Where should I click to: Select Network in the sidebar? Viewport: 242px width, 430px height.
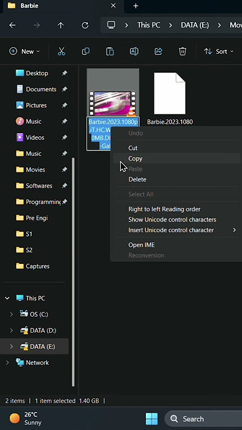click(x=32, y=363)
